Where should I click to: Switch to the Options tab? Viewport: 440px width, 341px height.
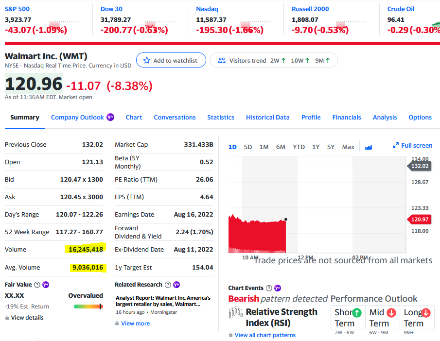(420, 117)
